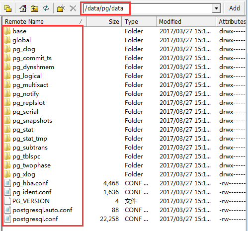Sort by Size column header

click(x=104, y=21)
